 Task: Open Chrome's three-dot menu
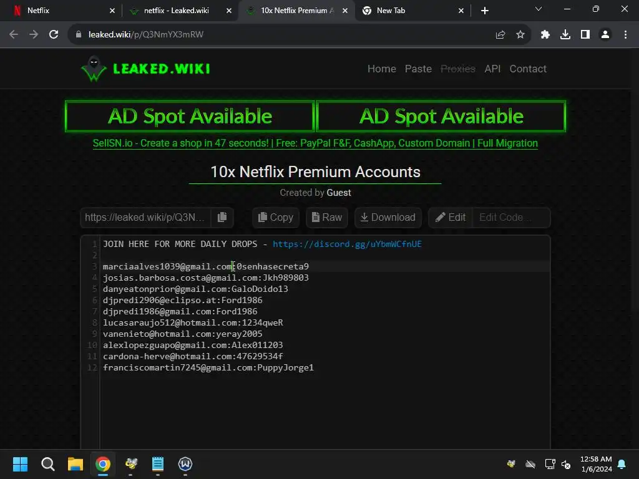tap(625, 35)
